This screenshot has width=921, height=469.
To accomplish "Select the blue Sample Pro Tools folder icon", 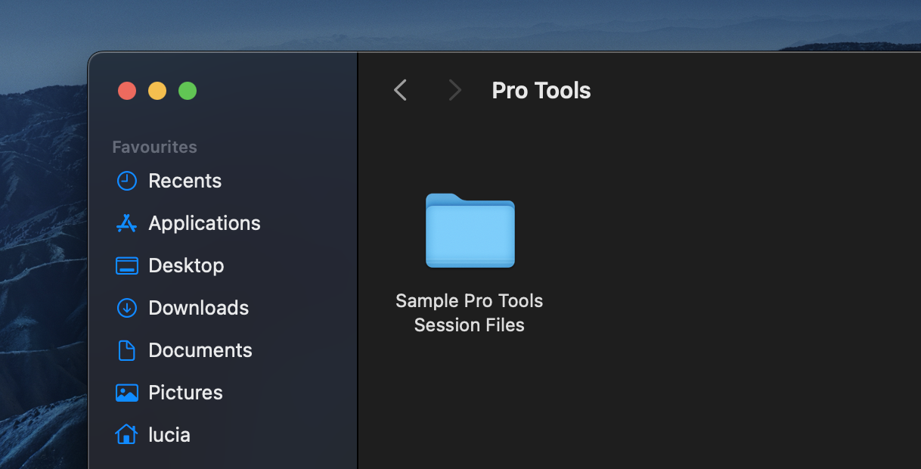I will [470, 231].
